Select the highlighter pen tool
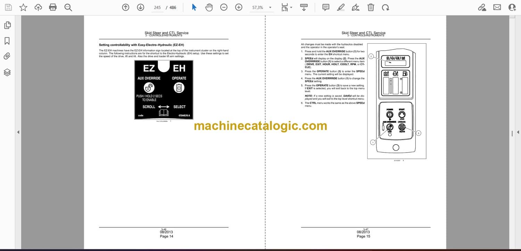Viewport: 521px width, 251px height. [x=341, y=7]
